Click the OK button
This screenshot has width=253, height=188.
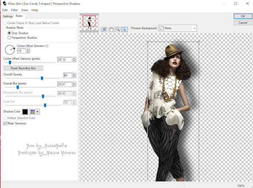(243, 16)
